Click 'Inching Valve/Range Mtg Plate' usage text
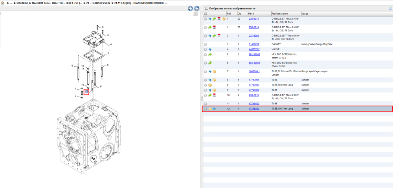393x188 pixels. point(317,44)
